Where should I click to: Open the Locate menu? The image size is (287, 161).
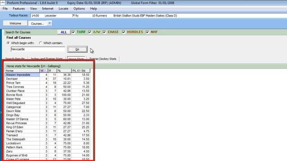click(x=63, y=8)
